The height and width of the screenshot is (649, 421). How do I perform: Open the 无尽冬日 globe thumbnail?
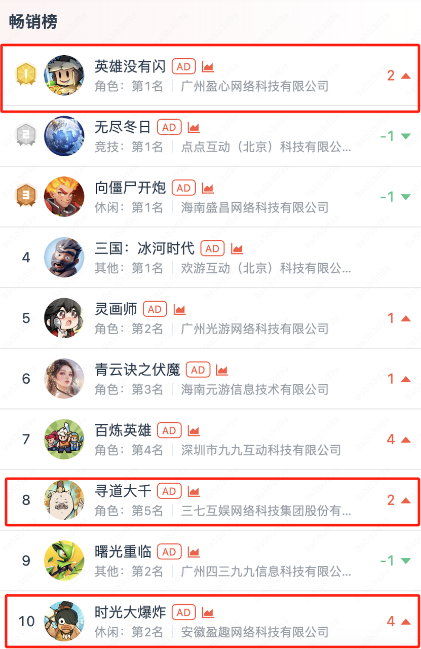64,136
